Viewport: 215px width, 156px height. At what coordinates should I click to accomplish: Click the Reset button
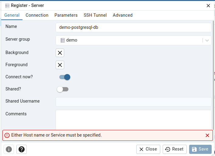click(x=175, y=149)
